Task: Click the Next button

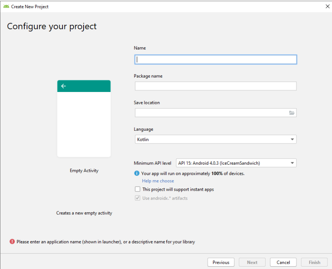Action: coord(252,263)
